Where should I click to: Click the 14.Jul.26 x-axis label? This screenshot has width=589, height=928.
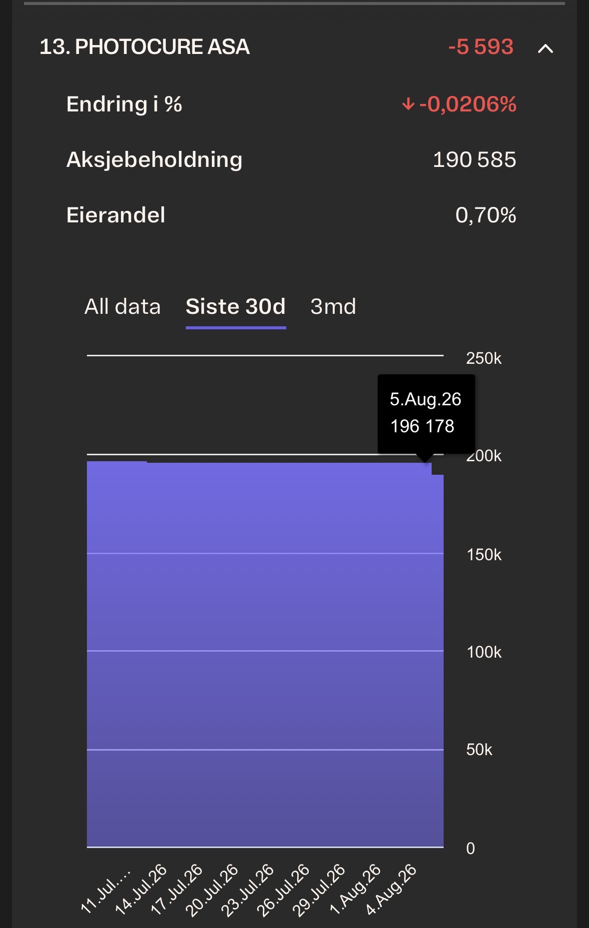point(141,889)
